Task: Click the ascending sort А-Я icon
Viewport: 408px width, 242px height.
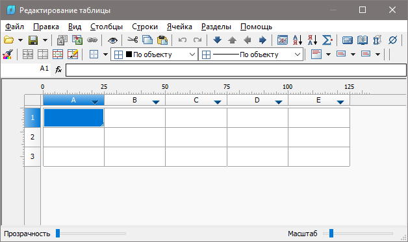Action: point(298,40)
